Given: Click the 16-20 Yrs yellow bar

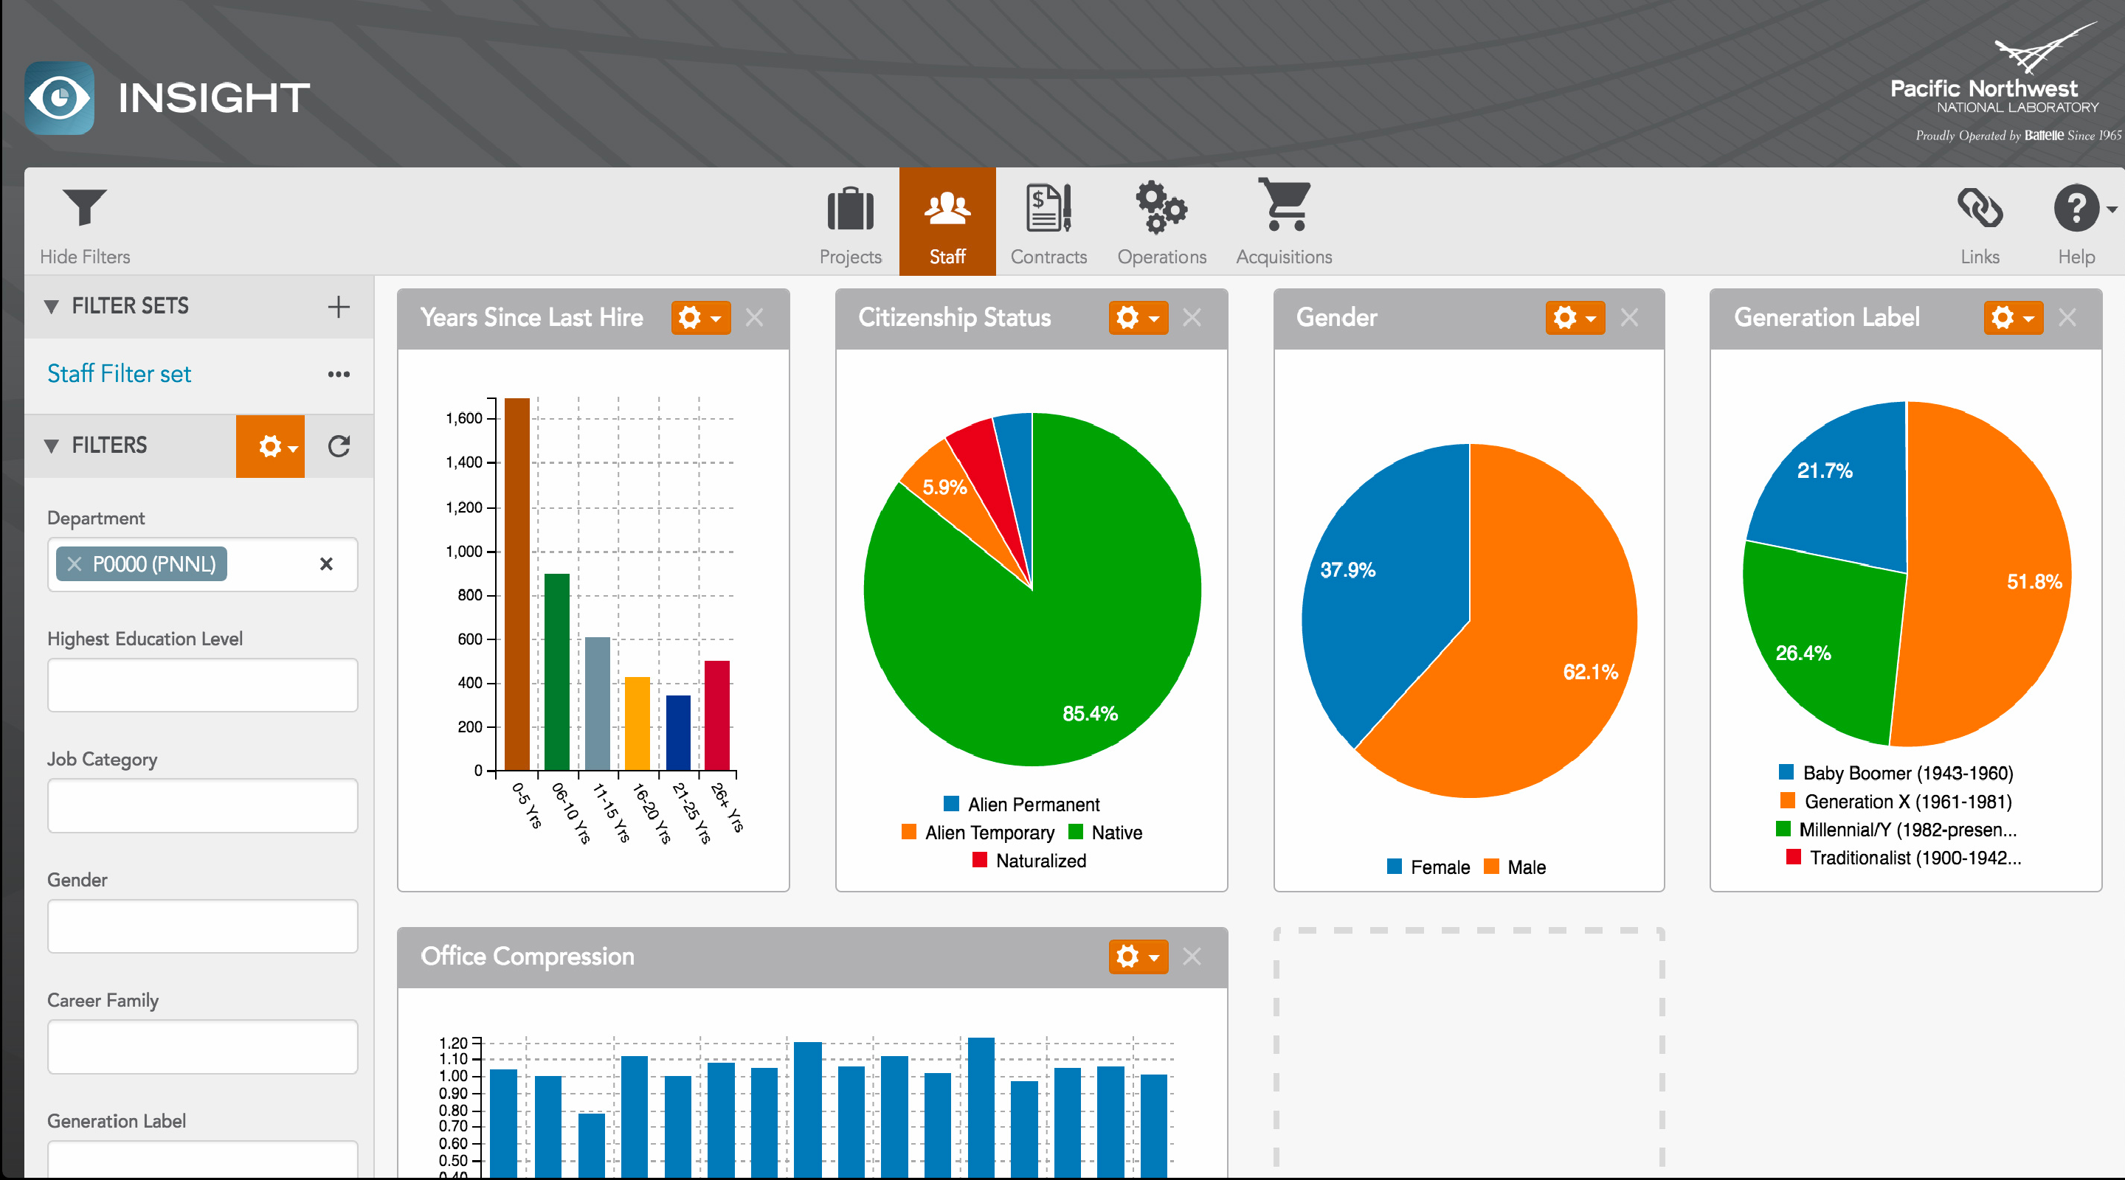Looking at the screenshot, I should [637, 723].
